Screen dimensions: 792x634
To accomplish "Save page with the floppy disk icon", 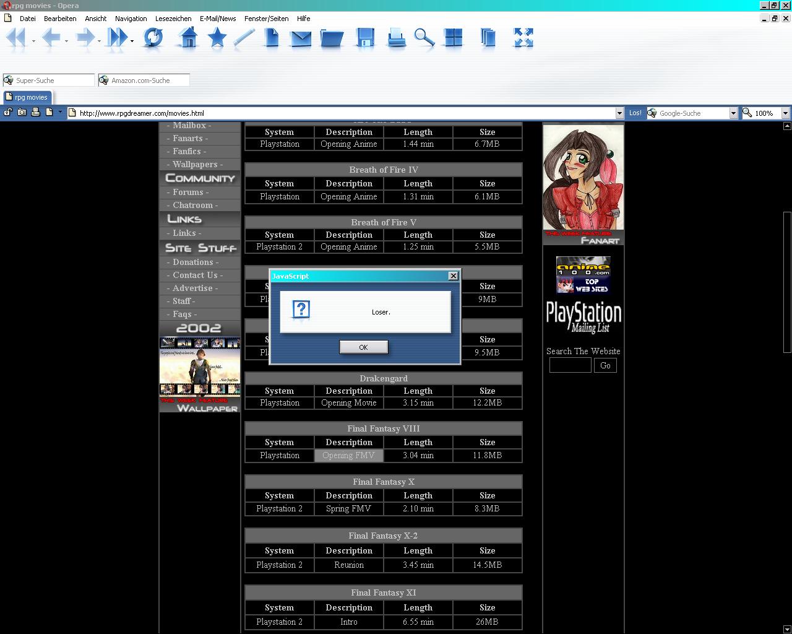I will click(x=365, y=38).
